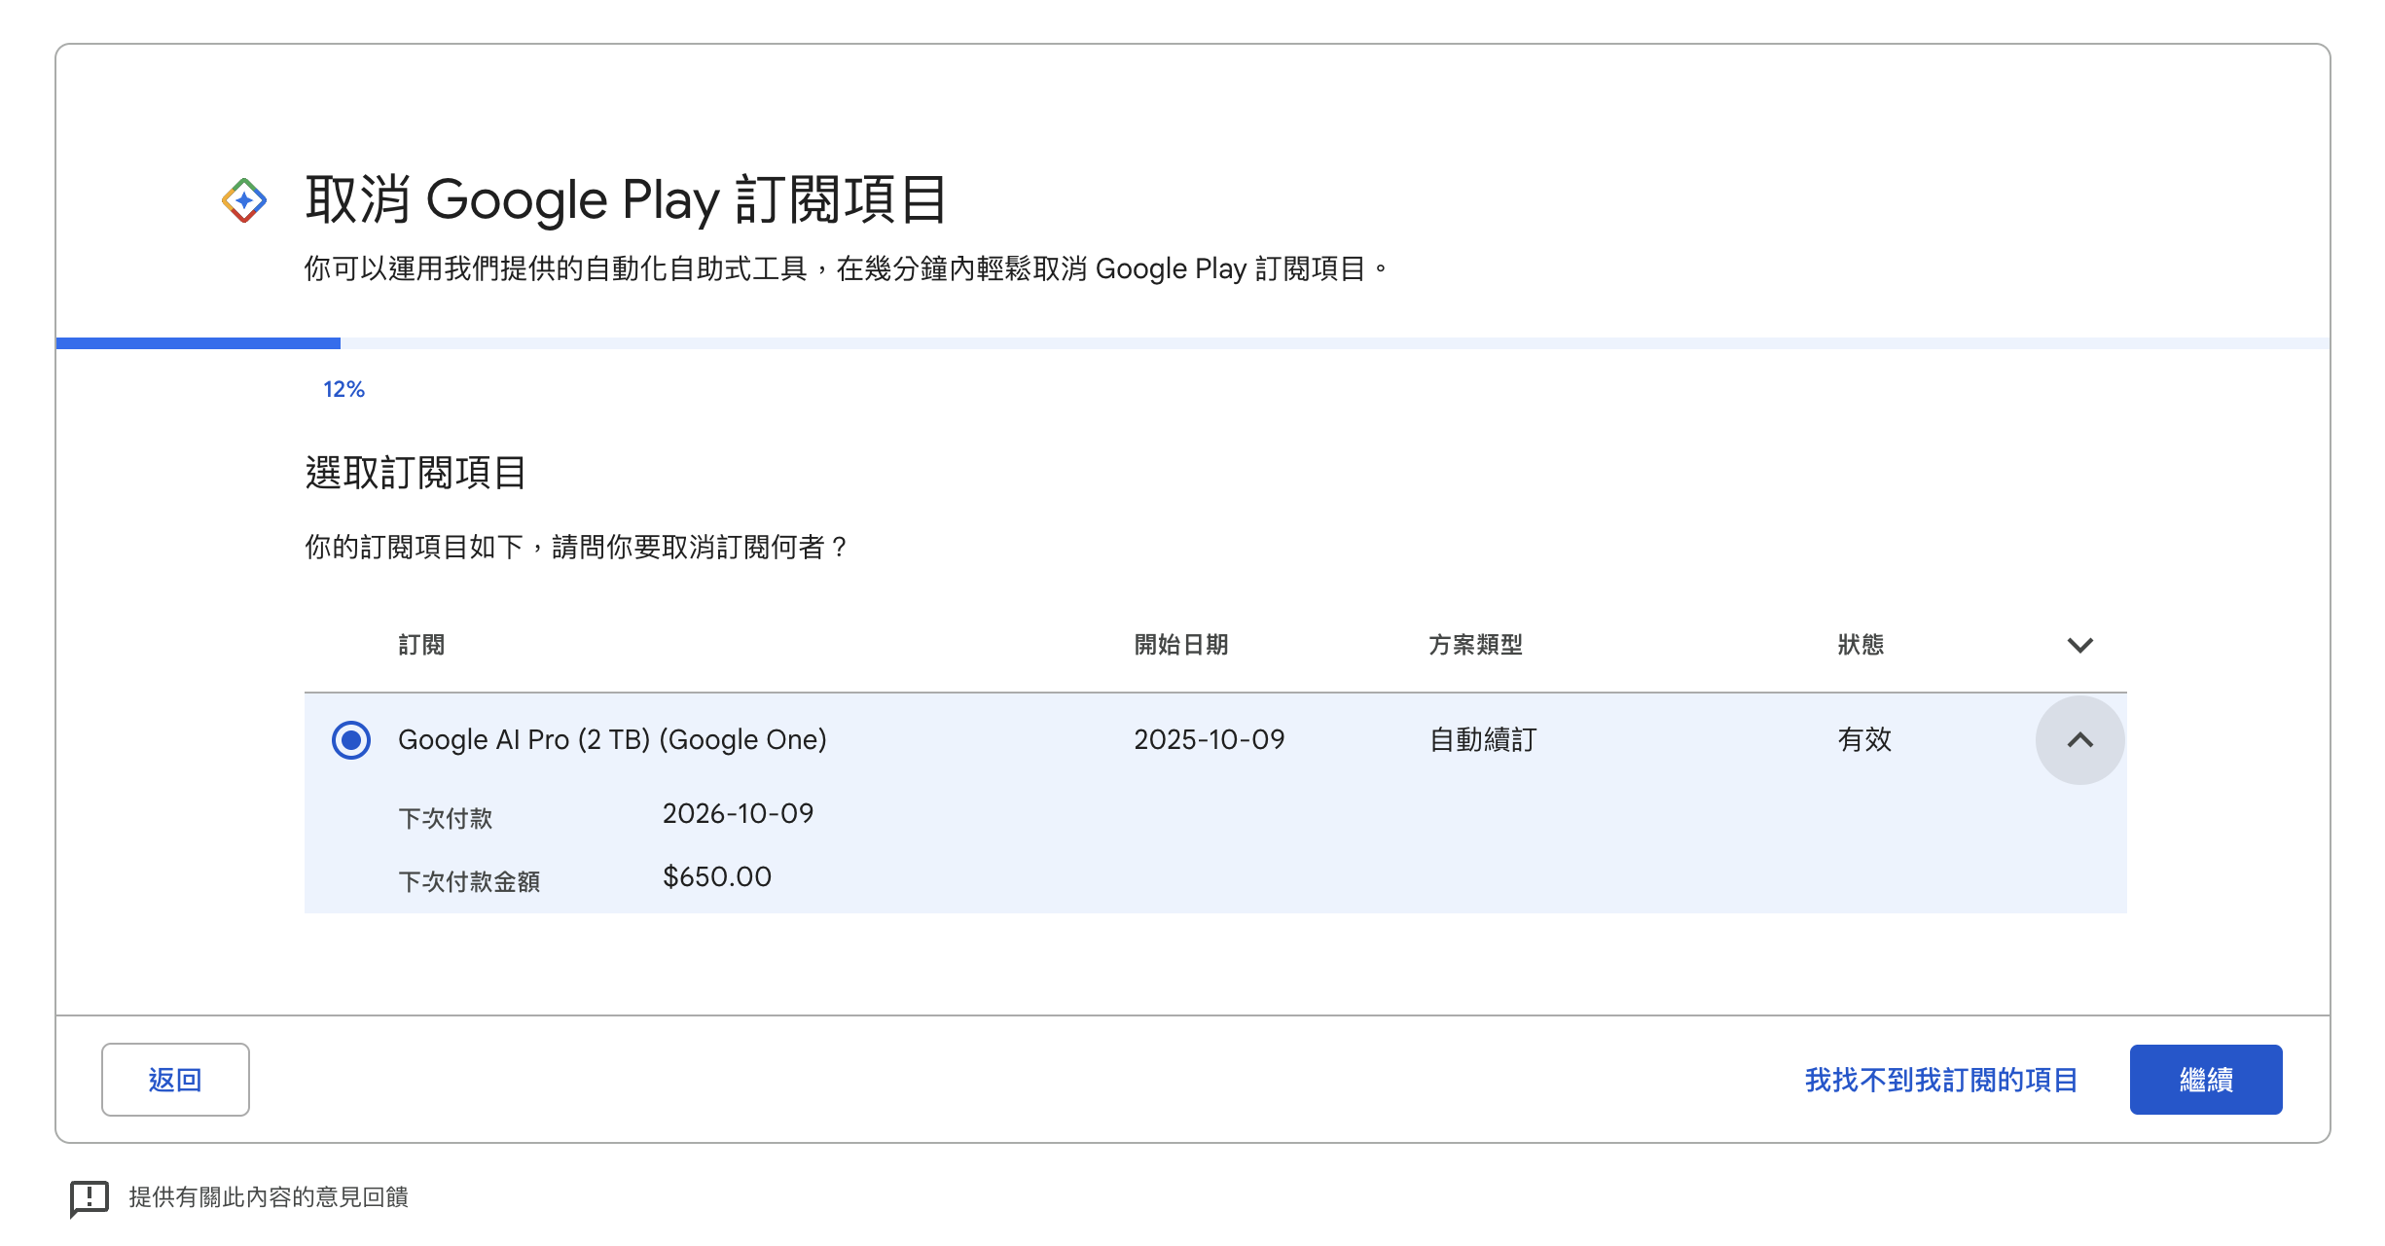Click the 下次付款 label
2385x1246 pixels.
446,819
